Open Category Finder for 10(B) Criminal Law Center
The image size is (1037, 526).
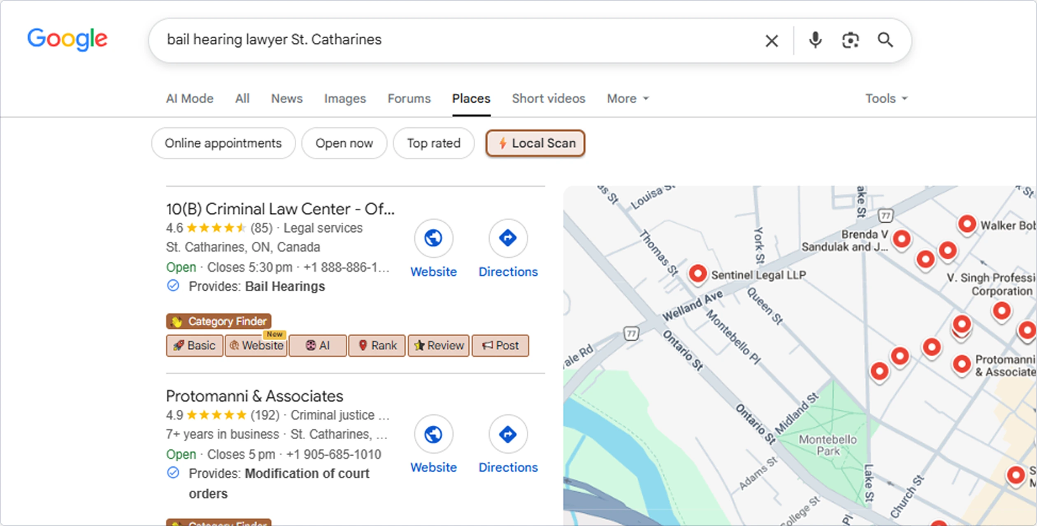coord(219,321)
